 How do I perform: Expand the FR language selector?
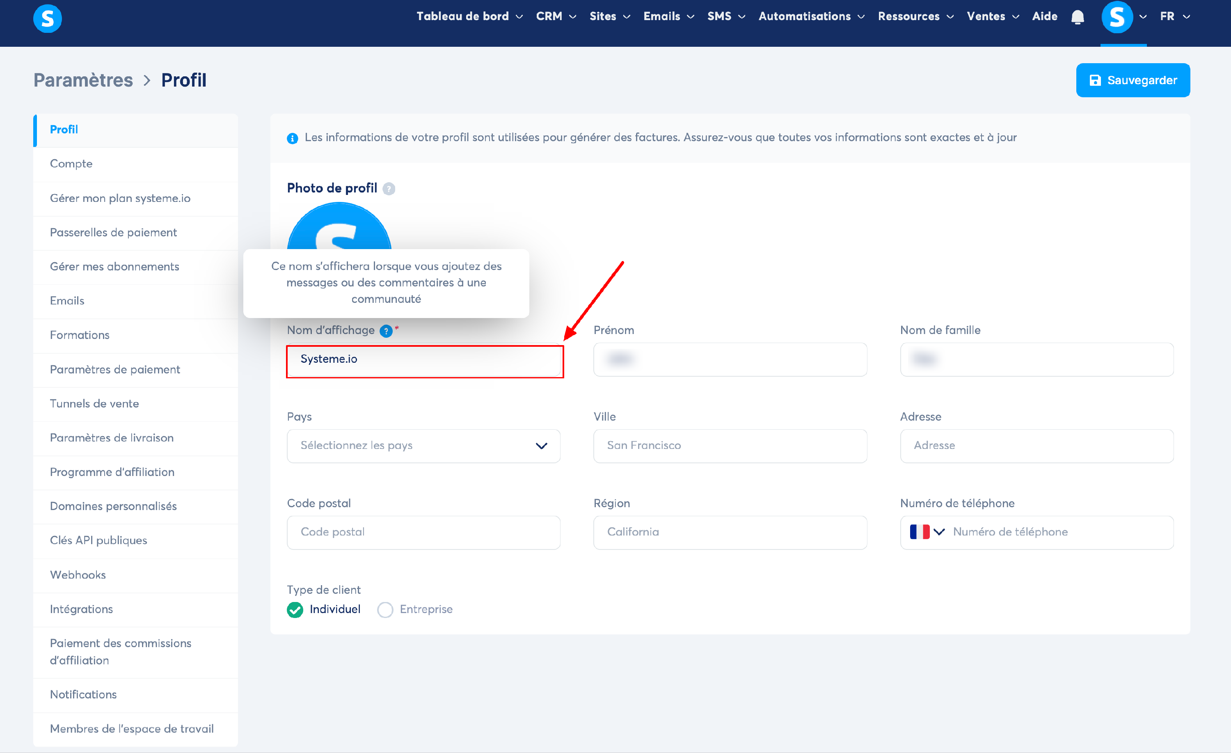[x=1174, y=16]
